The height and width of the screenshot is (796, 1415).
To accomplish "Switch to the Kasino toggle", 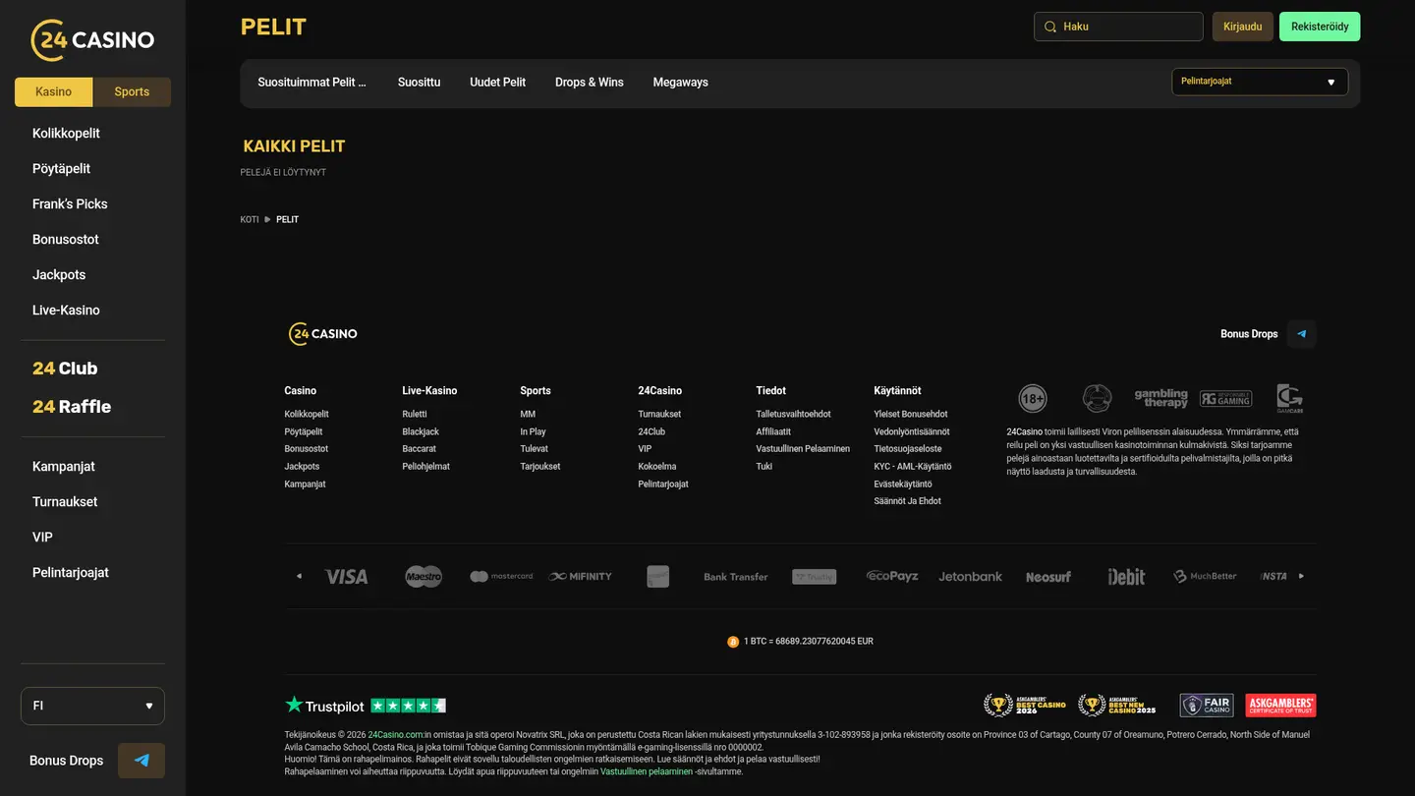I will tap(53, 92).
